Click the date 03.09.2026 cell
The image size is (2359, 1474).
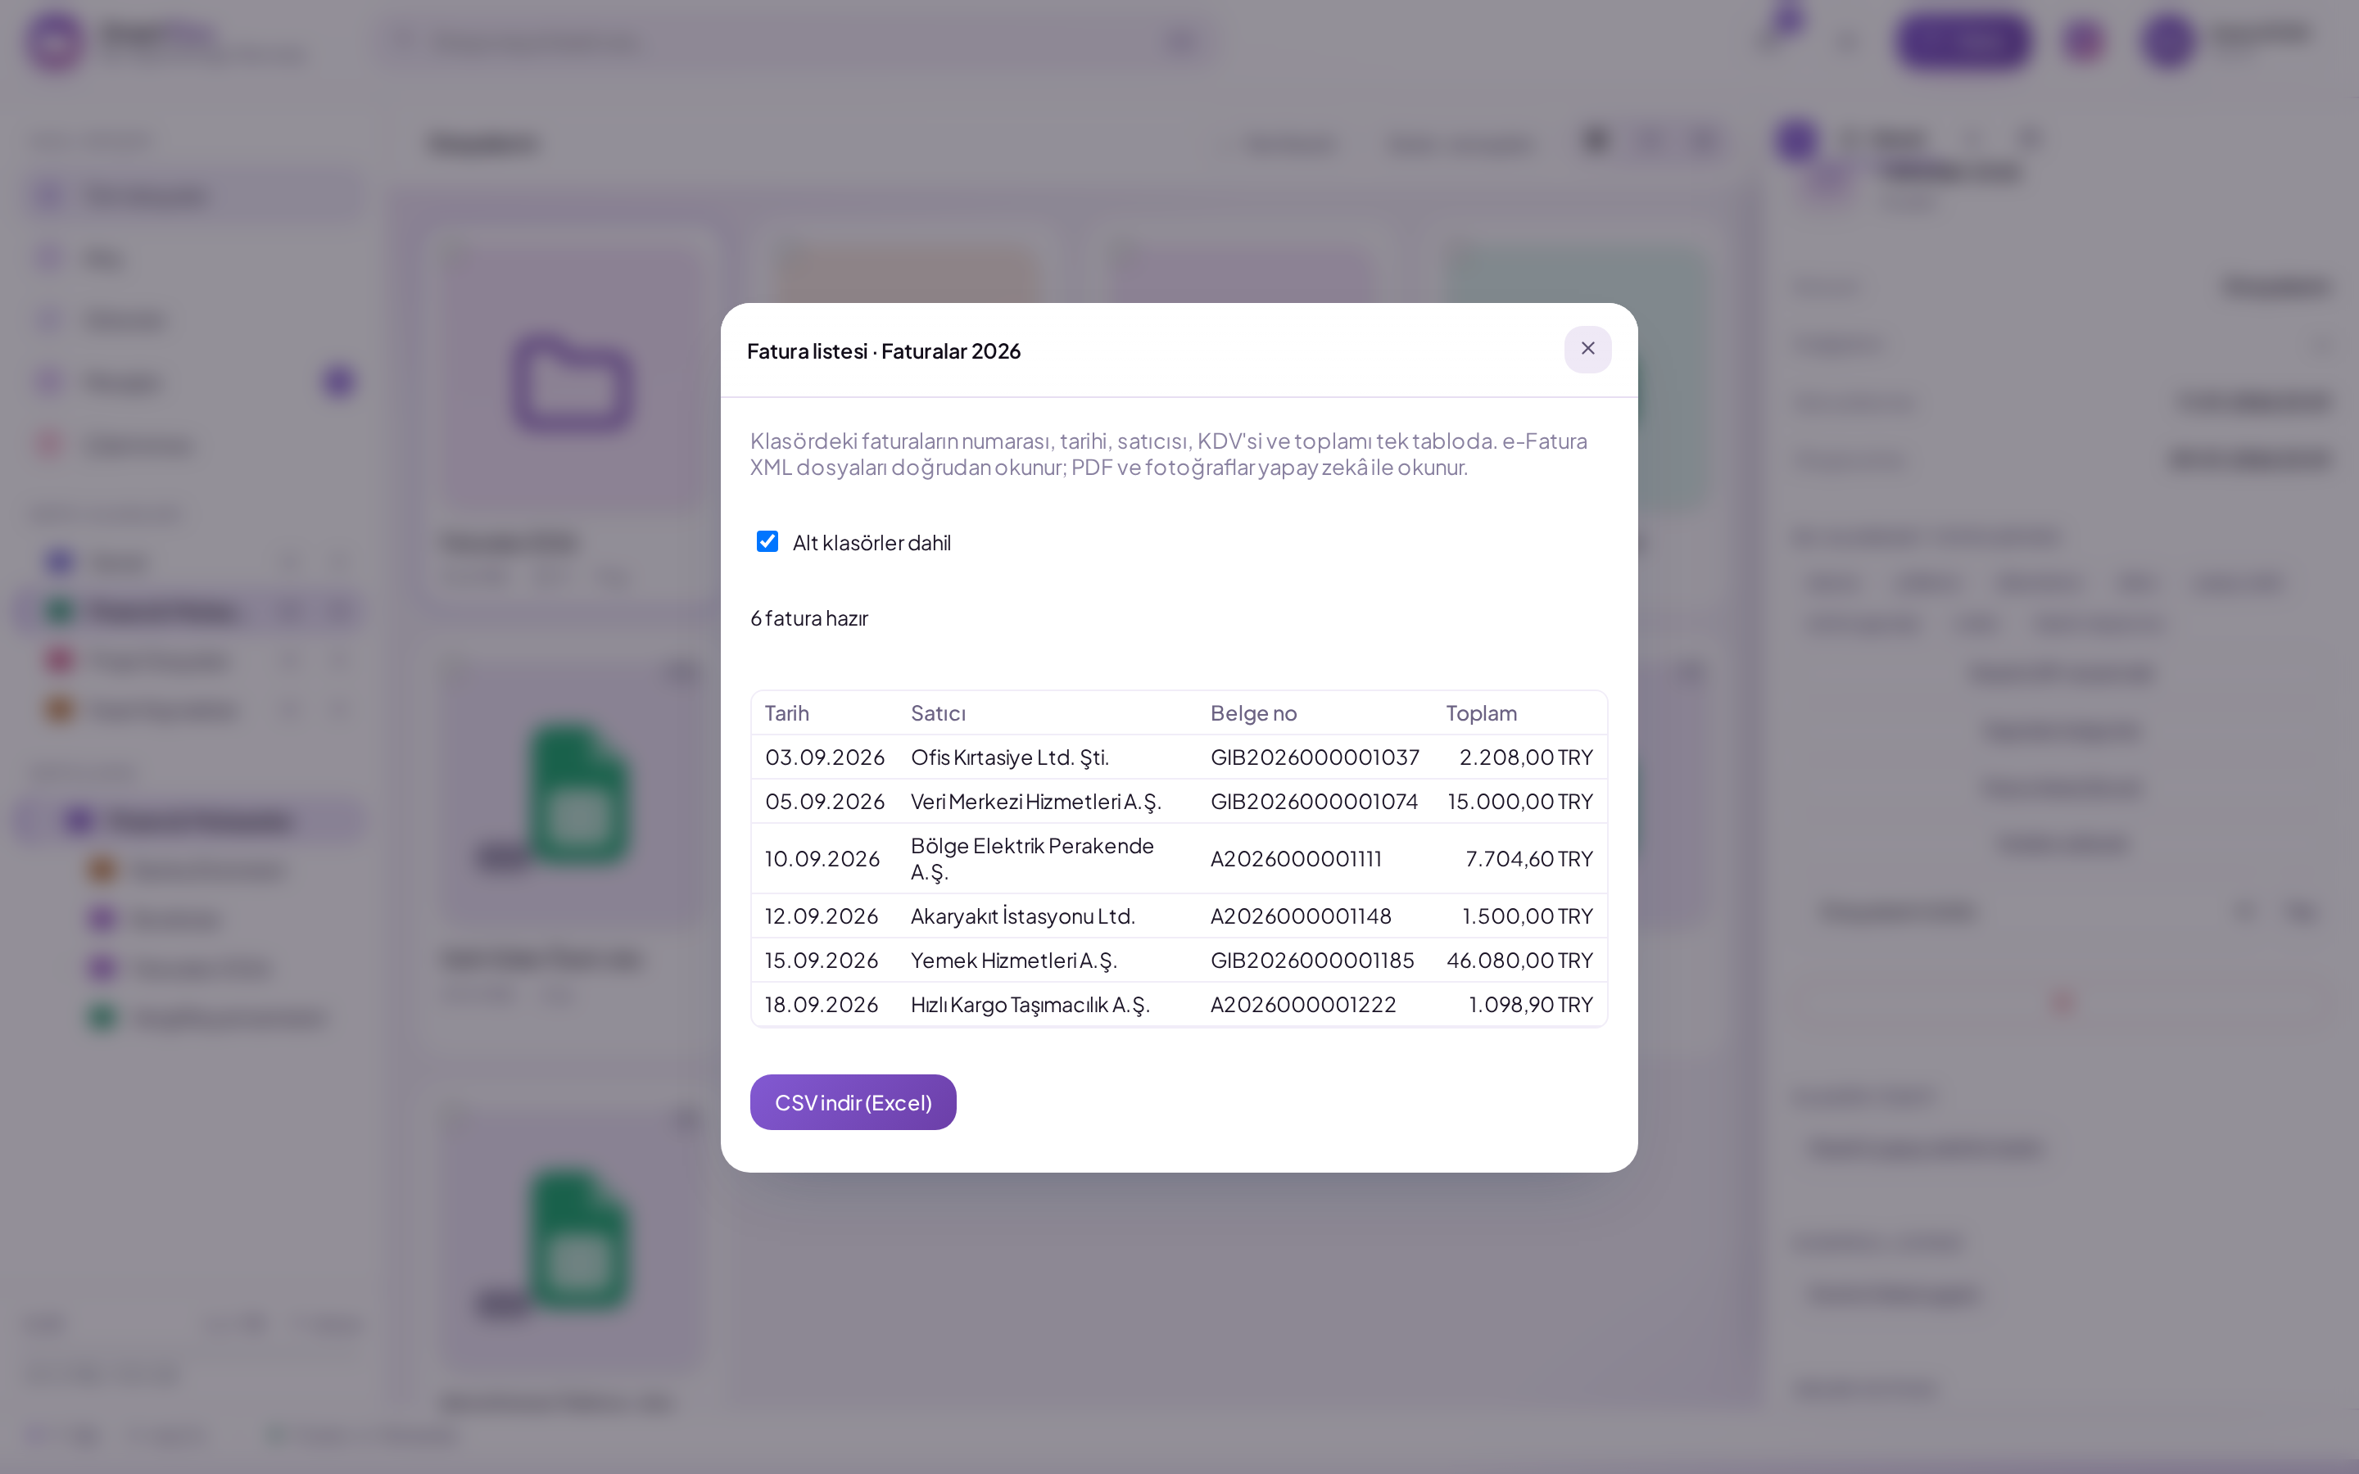[x=825, y=757]
